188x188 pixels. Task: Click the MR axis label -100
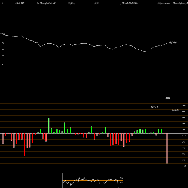coord(184,166)
